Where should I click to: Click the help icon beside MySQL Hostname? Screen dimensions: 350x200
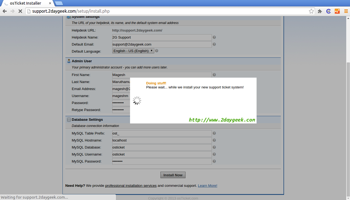coord(214,140)
